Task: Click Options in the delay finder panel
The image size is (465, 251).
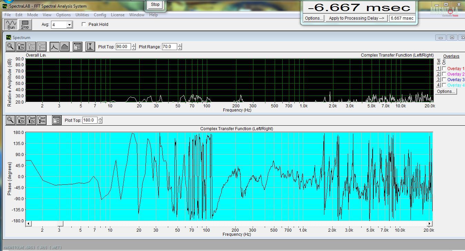Action: (x=314, y=18)
